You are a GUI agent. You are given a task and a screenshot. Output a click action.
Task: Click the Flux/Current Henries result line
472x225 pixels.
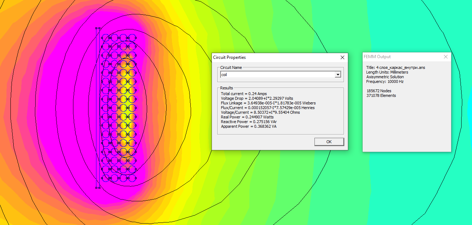click(x=268, y=108)
